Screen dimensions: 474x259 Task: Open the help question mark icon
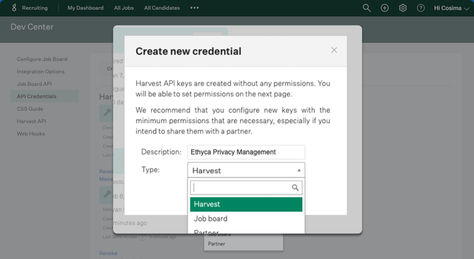[421, 8]
